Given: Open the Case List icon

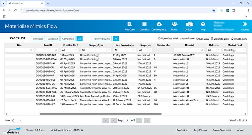Looking at the screenshot, I should [144, 24].
